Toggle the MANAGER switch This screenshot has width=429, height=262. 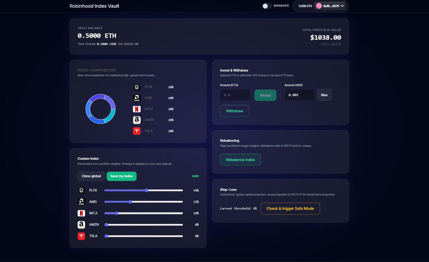[267, 6]
